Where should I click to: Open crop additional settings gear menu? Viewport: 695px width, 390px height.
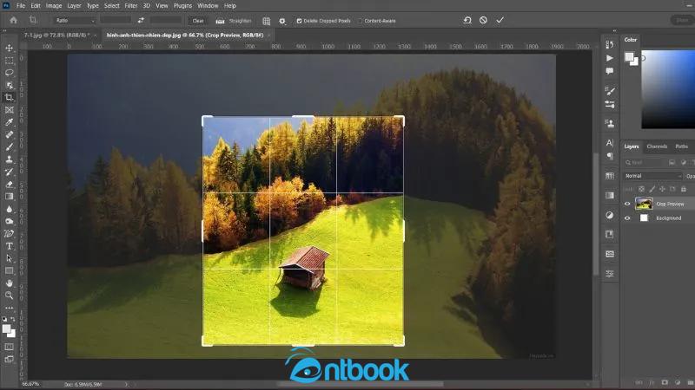point(283,20)
